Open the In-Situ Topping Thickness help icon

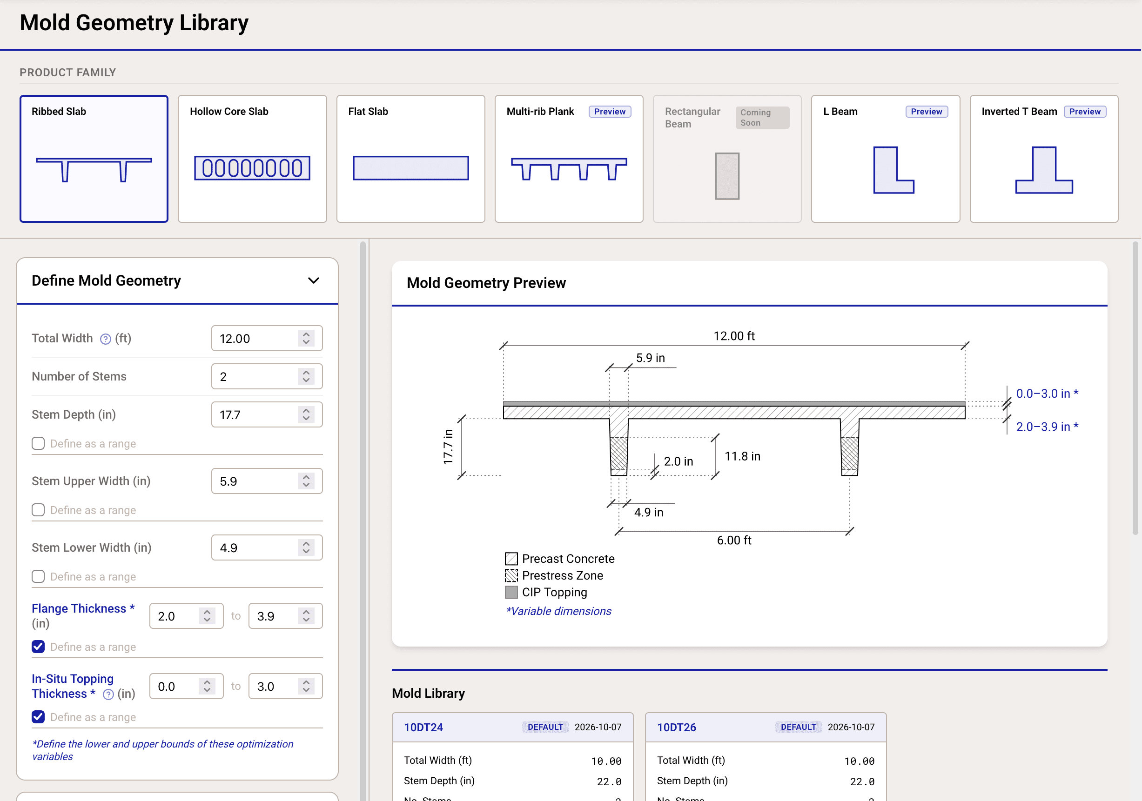point(108,694)
